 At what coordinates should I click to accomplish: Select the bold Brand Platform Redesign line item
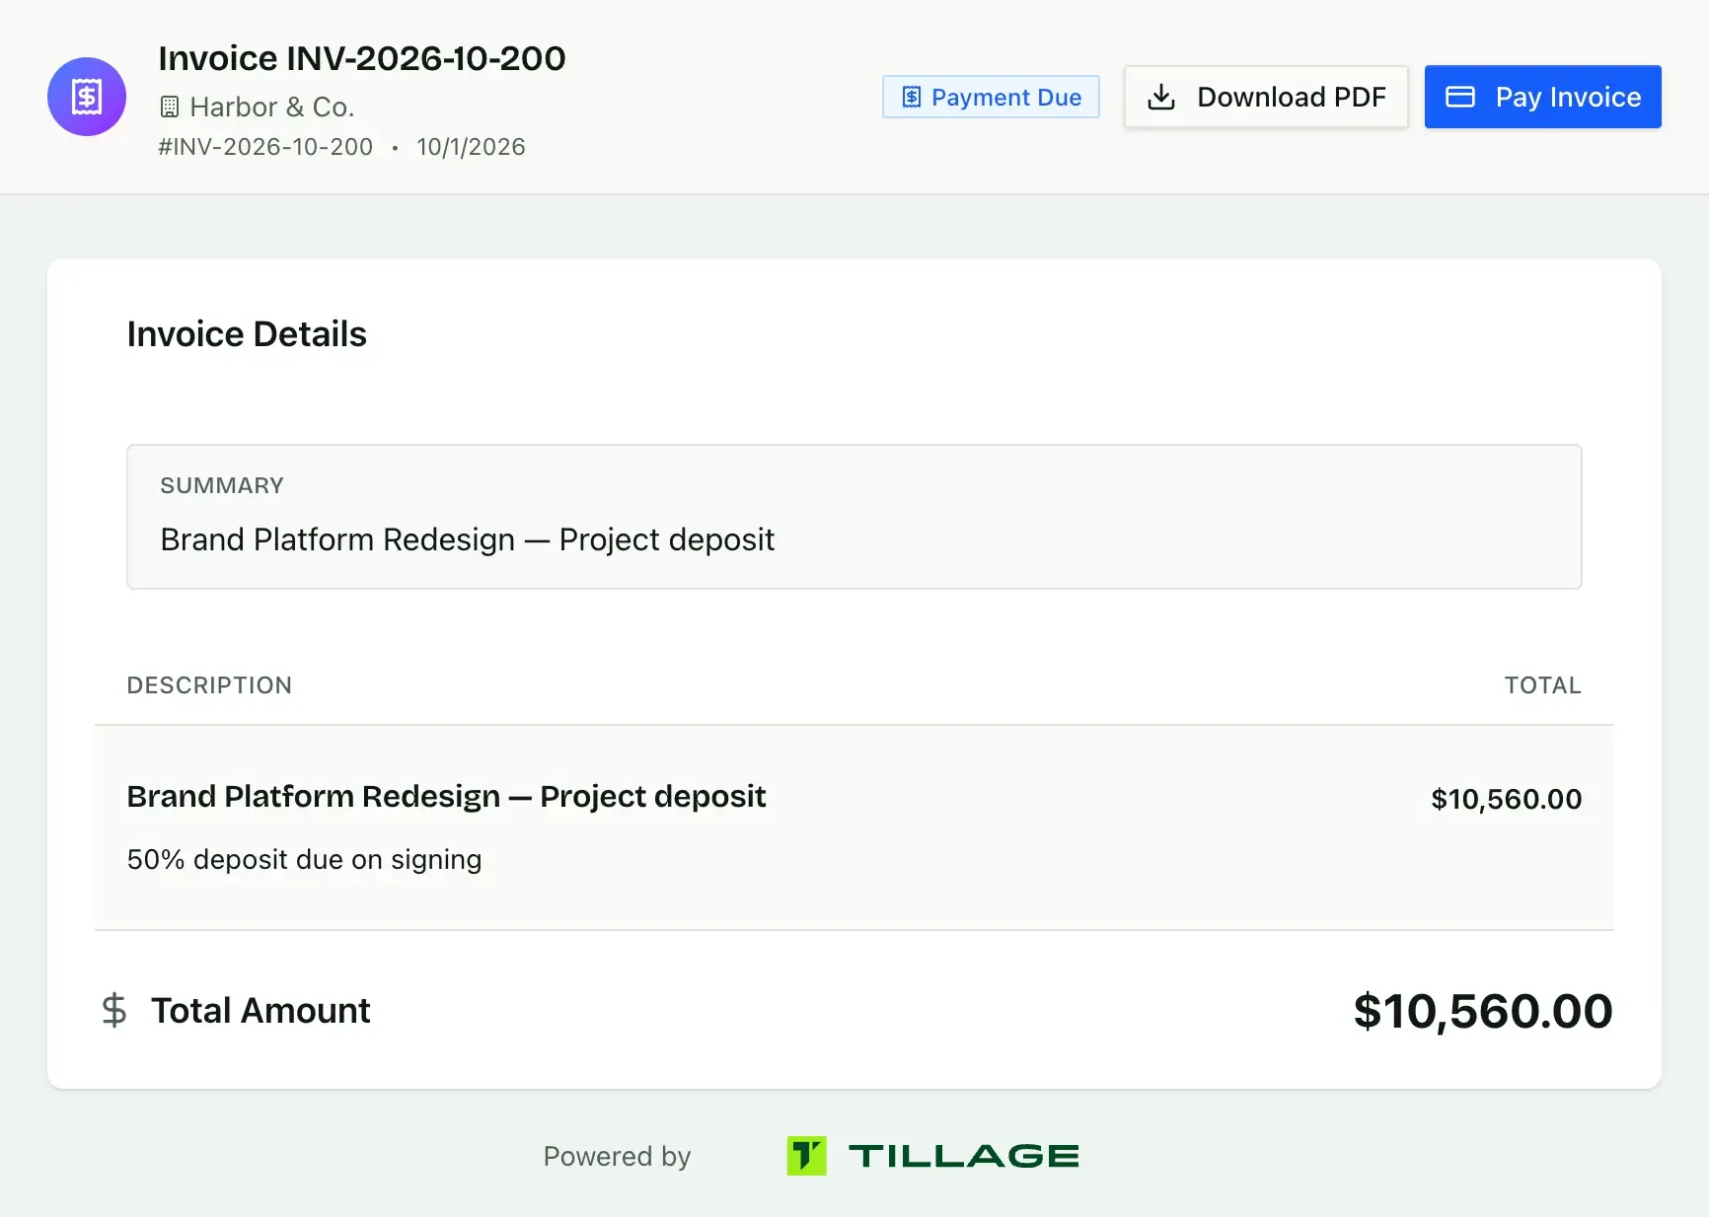446,796
